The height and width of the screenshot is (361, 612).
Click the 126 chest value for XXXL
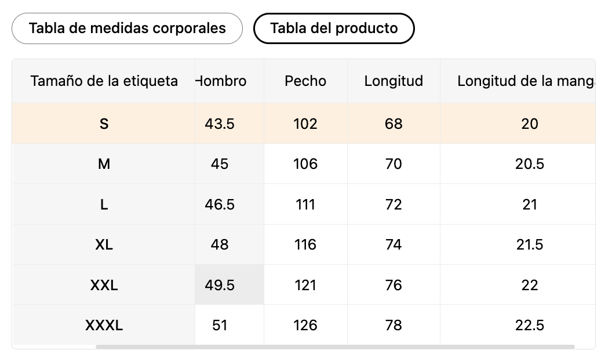click(305, 326)
